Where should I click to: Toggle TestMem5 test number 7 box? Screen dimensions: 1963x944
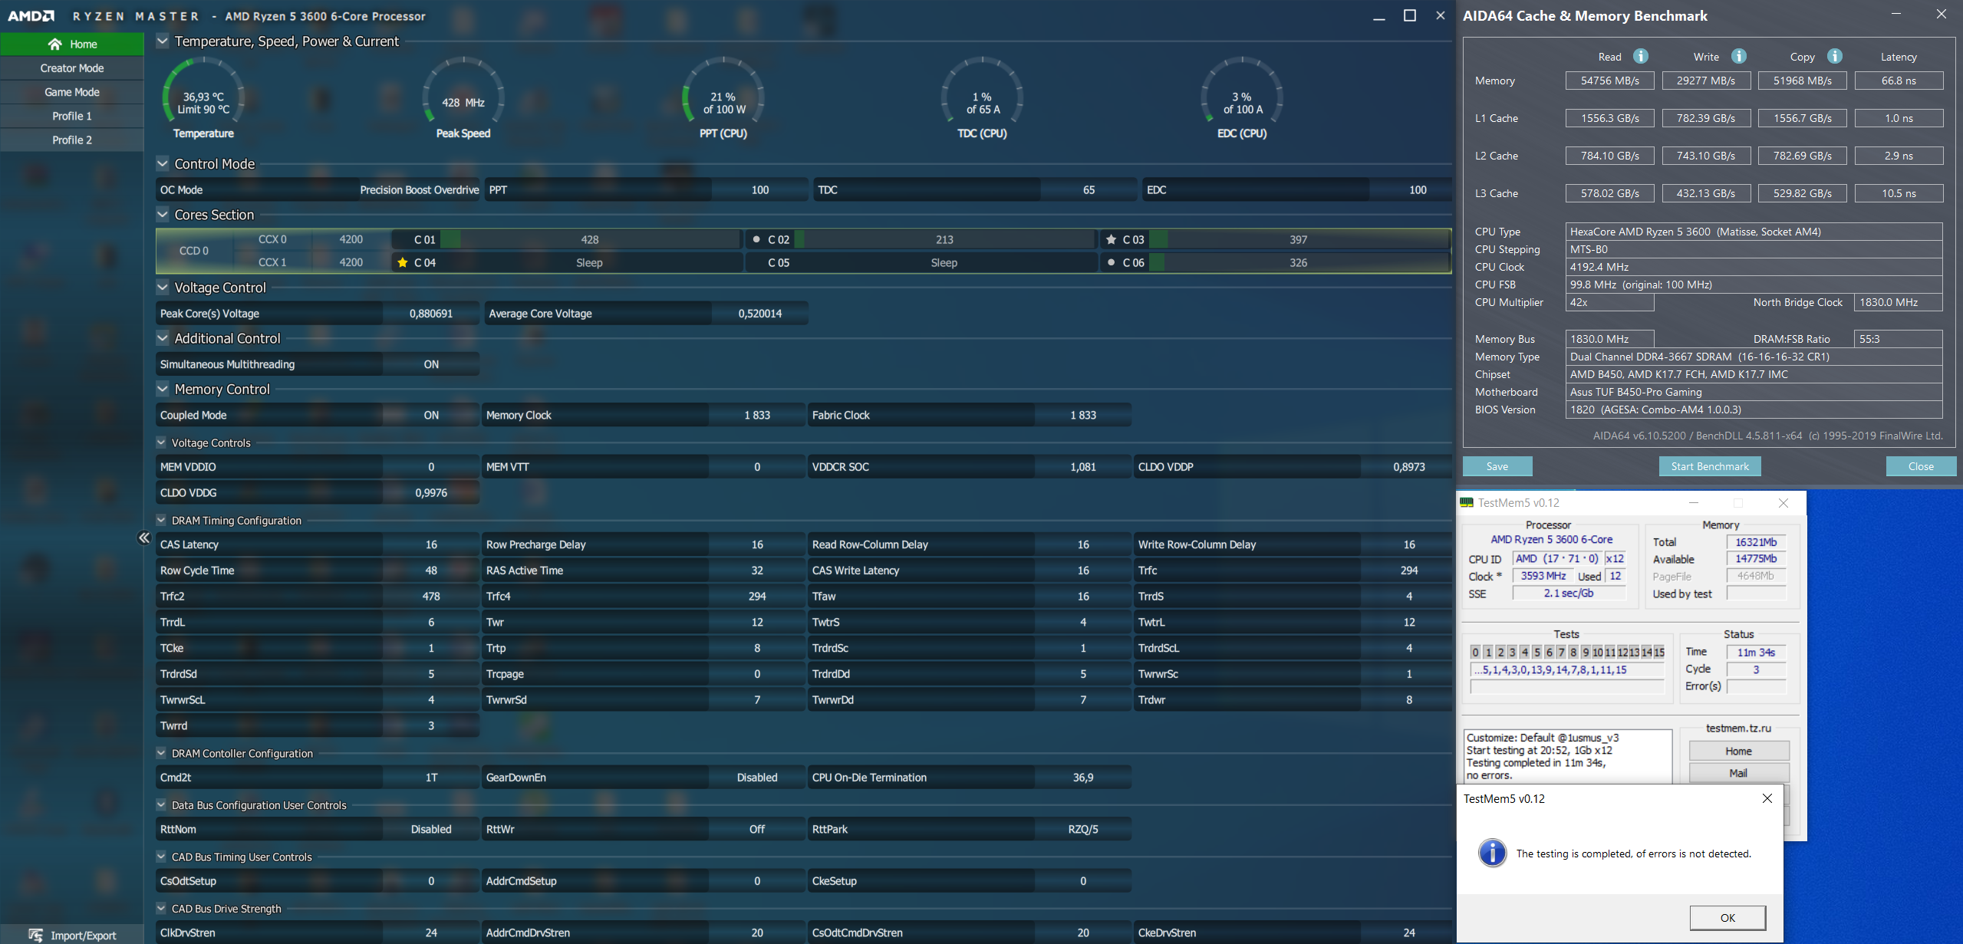coord(1561,652)
